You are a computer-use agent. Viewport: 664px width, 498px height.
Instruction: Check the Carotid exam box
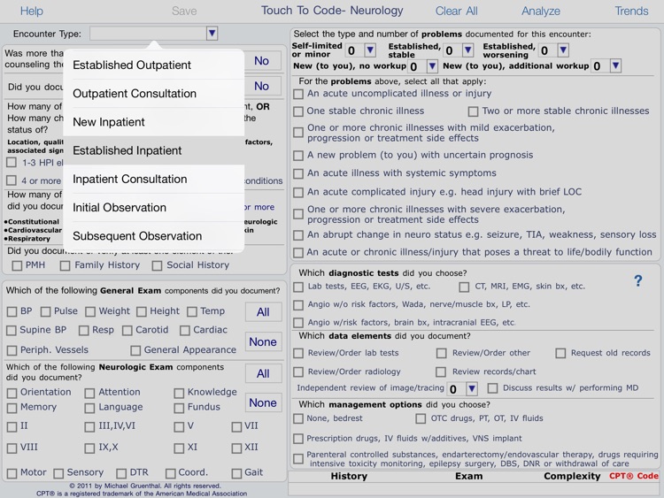pyautogui.click(x=127, y=331)
